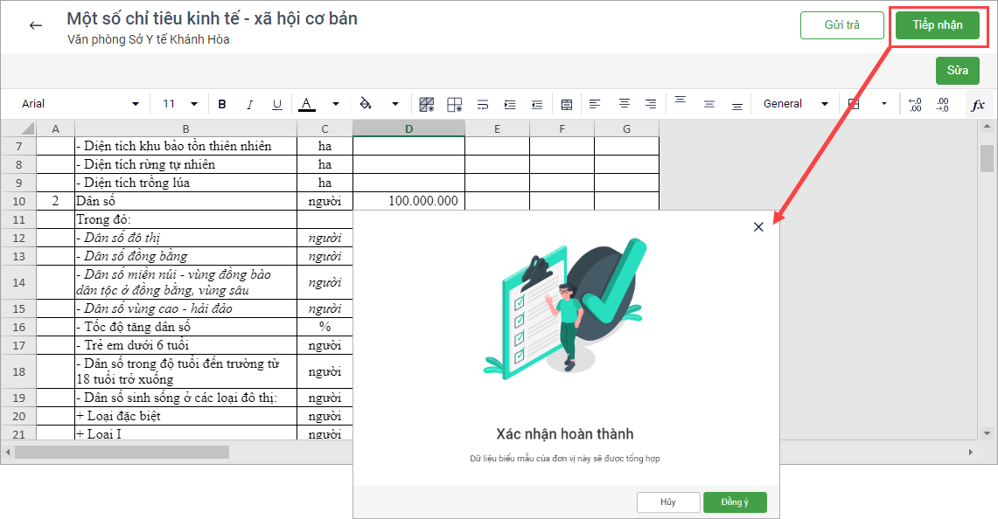Screen dimensions: 998x519
Task: Expand the General number format dropdown
Action: point(795,104)
